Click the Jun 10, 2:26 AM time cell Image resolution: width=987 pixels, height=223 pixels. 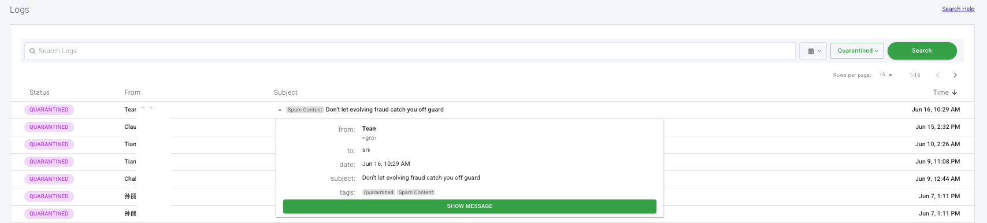point(937,144)
